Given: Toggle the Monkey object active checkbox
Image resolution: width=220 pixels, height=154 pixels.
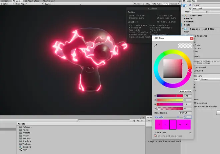Looking at the screenshot, I should click(190, 5).
